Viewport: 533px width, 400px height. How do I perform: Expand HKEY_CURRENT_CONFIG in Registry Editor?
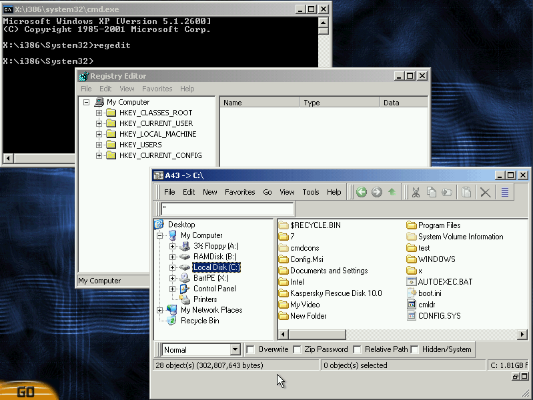pos(99,155)
